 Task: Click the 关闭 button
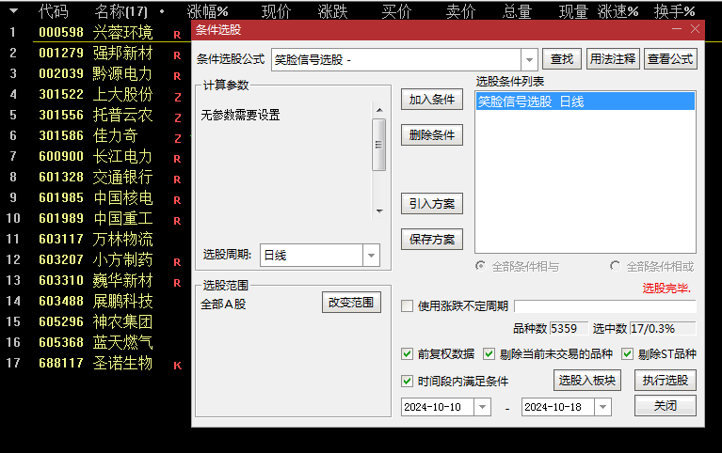point(666,406)
